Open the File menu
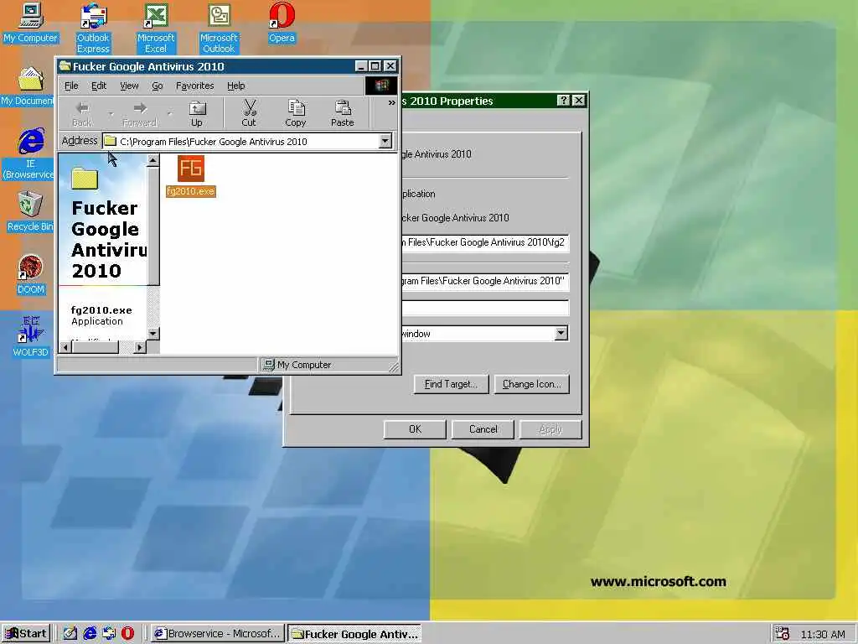 pyautogui.click(x=71, y=86)
